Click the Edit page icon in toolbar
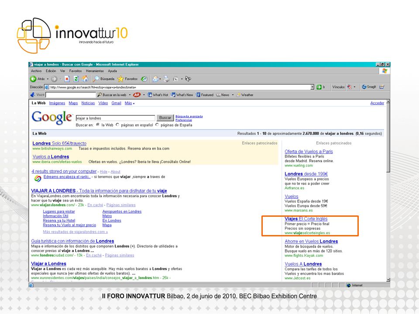 click(175, 79)
